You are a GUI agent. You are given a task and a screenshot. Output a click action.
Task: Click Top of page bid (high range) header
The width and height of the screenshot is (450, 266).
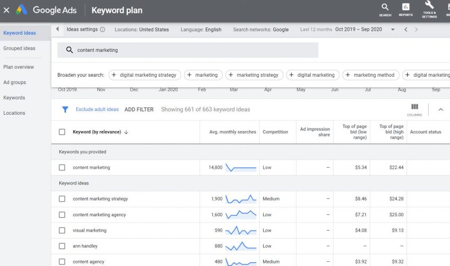[391, 132]
